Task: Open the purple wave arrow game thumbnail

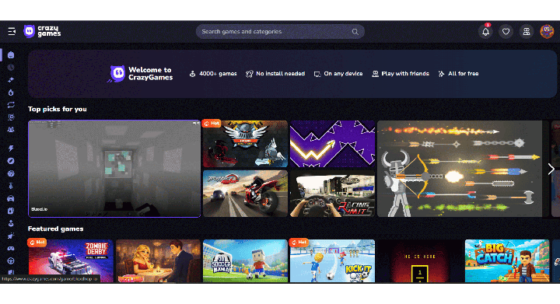Action: click(332, 144)
